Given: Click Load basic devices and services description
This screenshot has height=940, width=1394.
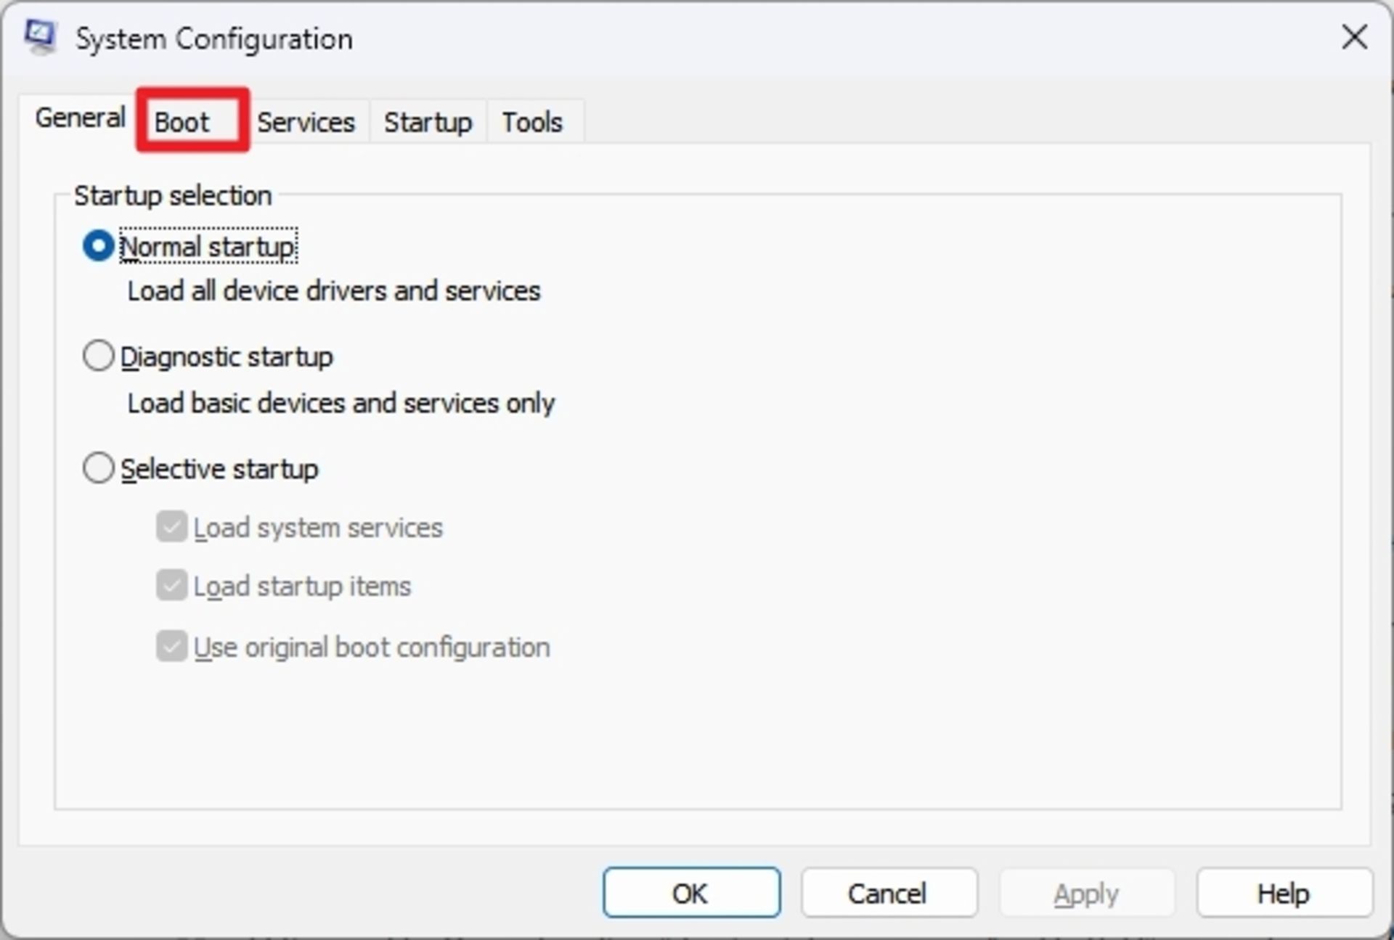Looking at the screenshot, I should click(x=340, y=404).
